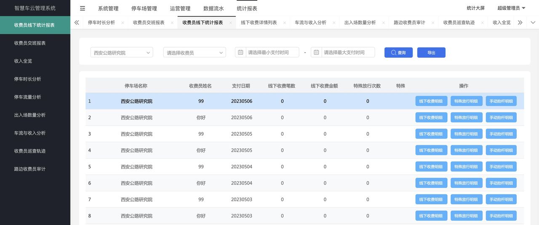The height and width of the screenshot is (225, 539).
Task: Switch to the 收费员巡查轨迹 tab
Action: pyautogui.click(x=459, y=23)
